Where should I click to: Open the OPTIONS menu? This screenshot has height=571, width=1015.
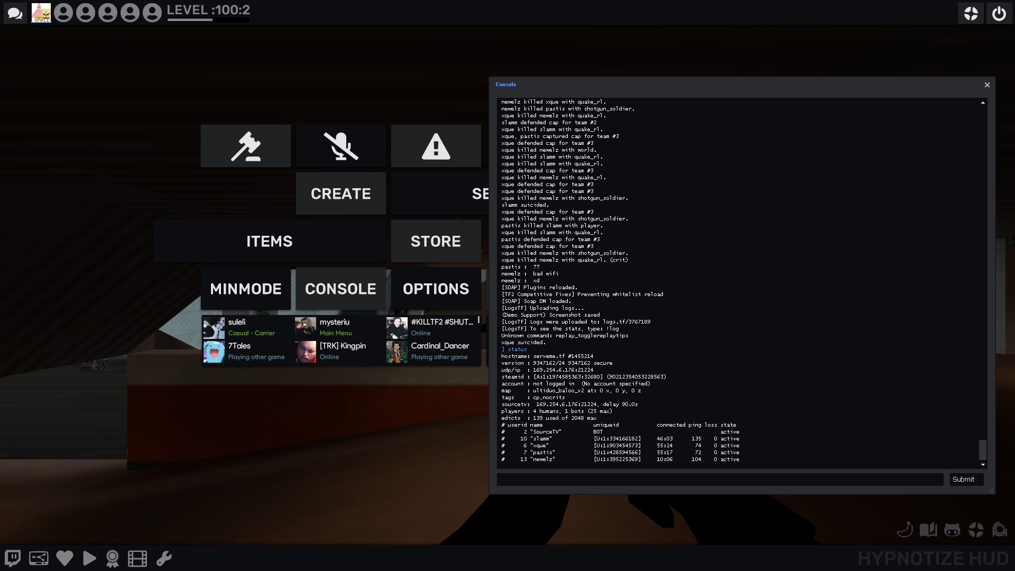coord(436,289)
